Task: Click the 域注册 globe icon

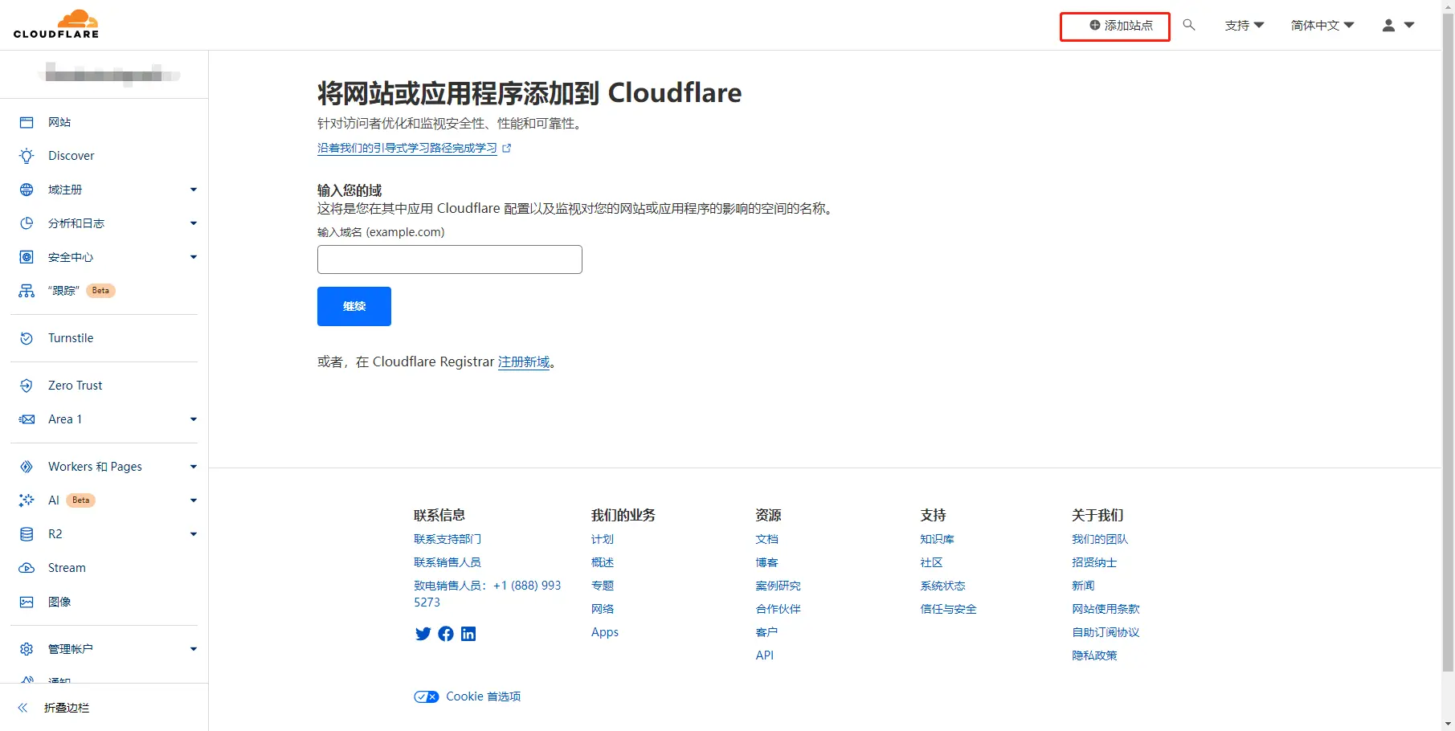Action: point(27,190)
